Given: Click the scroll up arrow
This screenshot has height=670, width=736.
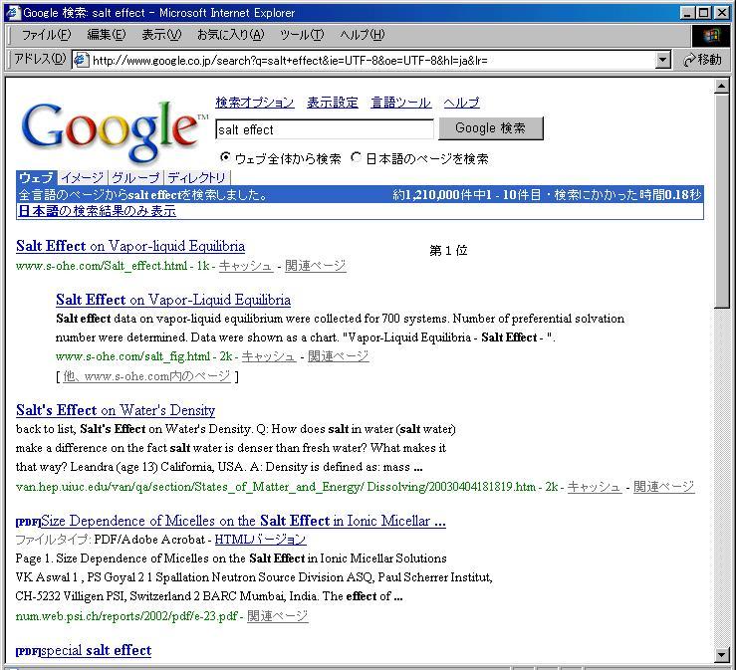Looking at the screenshot, I should click(722, 87).
